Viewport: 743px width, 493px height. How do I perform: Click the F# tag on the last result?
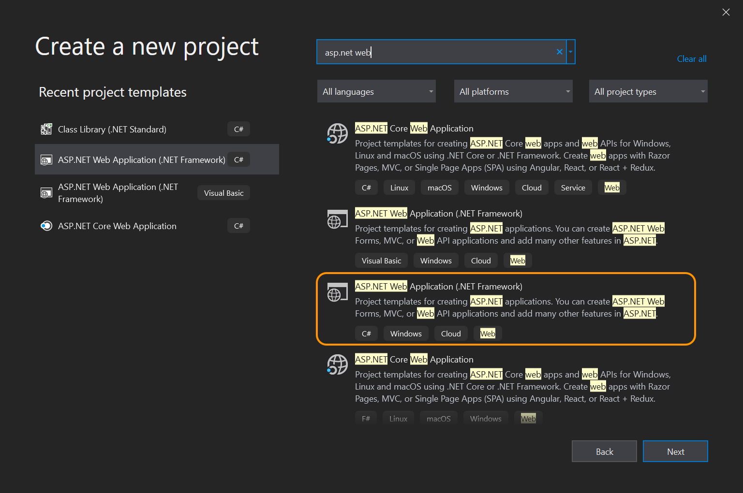(366, 419)
